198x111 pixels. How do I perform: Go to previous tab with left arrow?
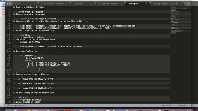pos(7,3)
